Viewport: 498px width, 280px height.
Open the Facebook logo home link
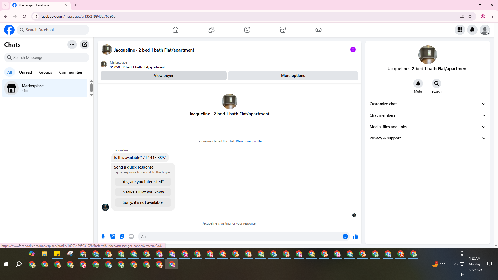click(9, 30)
